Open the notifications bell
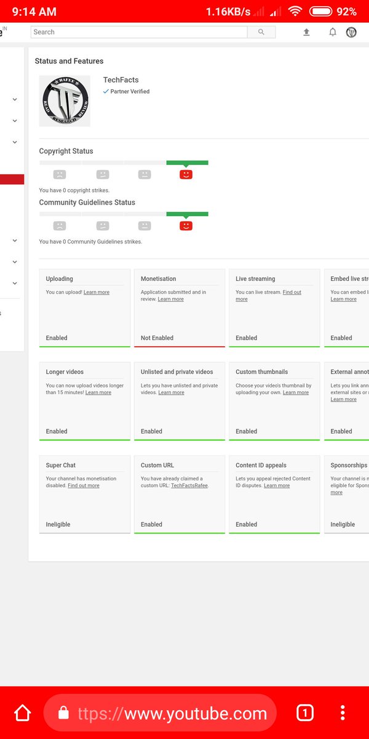Screen dimensions: 369x739 pyautogui.click(x=333, y=32)
